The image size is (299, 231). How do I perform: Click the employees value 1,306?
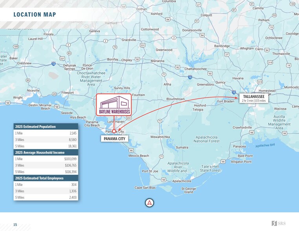click(x=73, y=191)
